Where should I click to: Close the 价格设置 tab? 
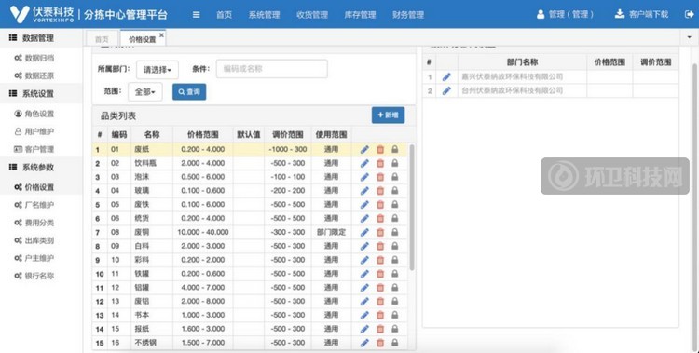coord(161,34)
